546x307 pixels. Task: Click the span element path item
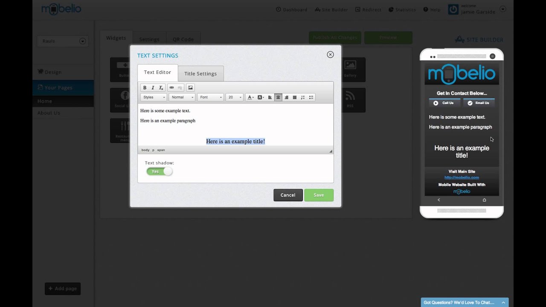pyautogui.click(x=161, y=150)
